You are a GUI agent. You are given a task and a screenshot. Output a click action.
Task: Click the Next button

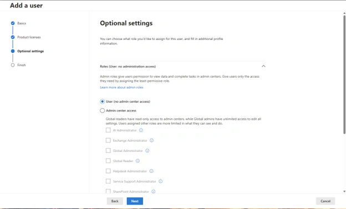pyautogui.click(x=135, y=201)
